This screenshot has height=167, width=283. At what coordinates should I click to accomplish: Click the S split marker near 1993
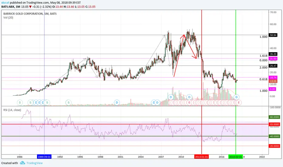pyautogui.click(x=68, y=103)
